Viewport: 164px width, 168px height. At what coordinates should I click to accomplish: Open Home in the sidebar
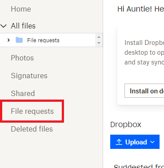[21, 9]
